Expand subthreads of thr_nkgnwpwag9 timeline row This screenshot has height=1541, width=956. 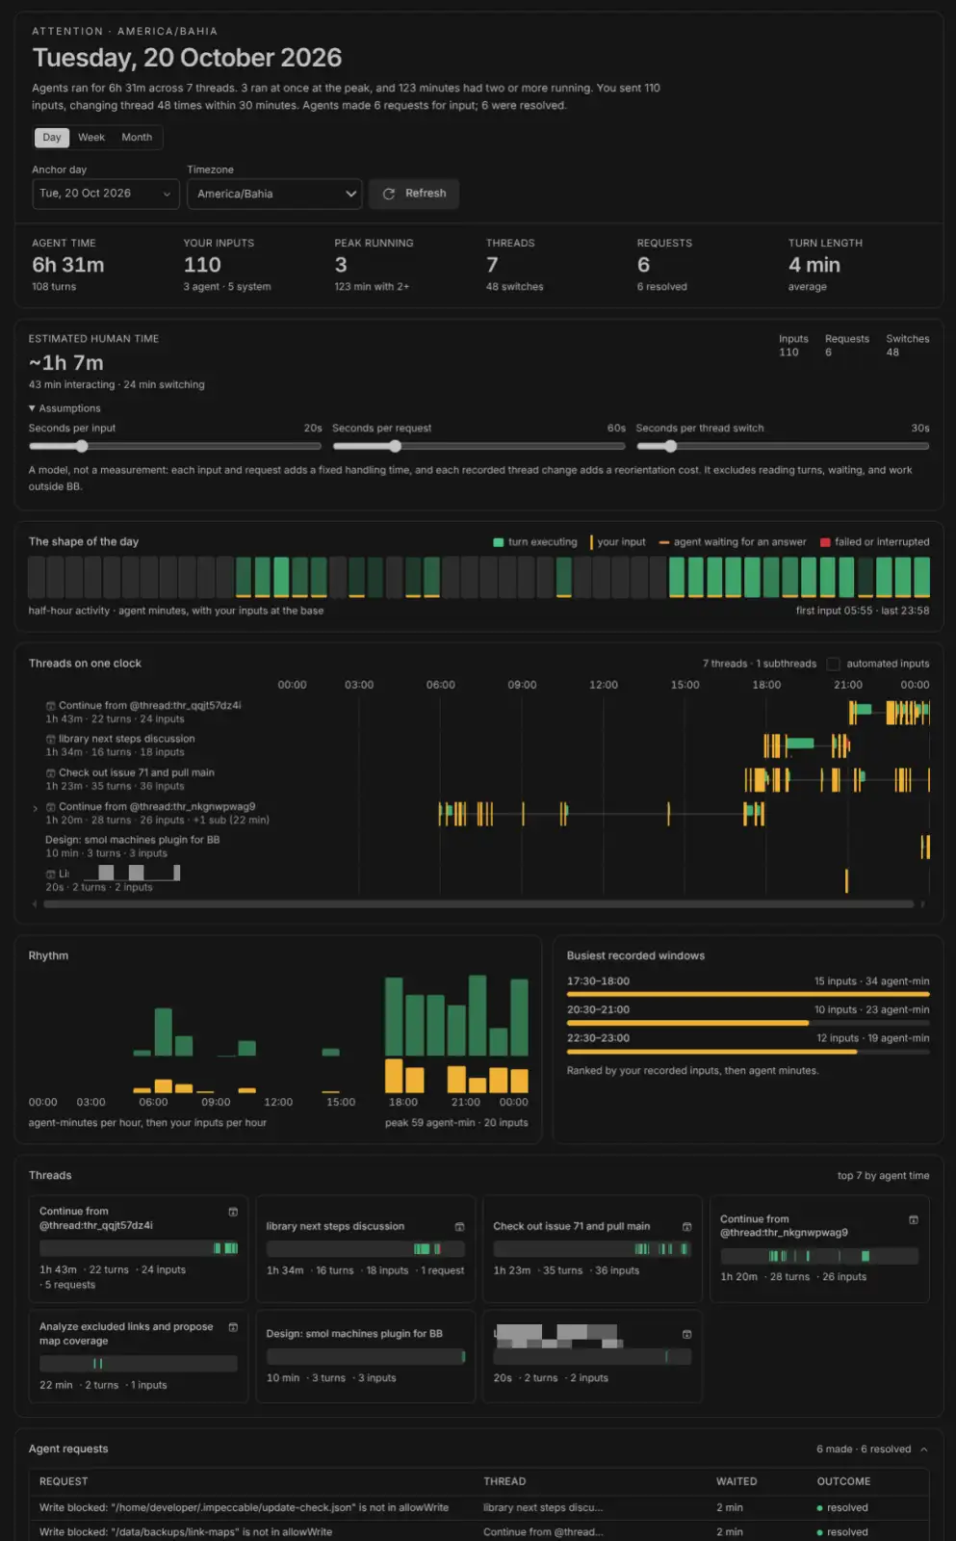36,808
